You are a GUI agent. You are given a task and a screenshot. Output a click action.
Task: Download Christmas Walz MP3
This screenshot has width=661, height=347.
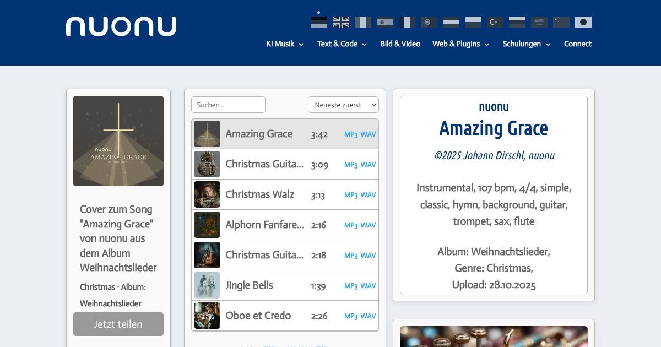pyautogui.click(x=351, y=195)
